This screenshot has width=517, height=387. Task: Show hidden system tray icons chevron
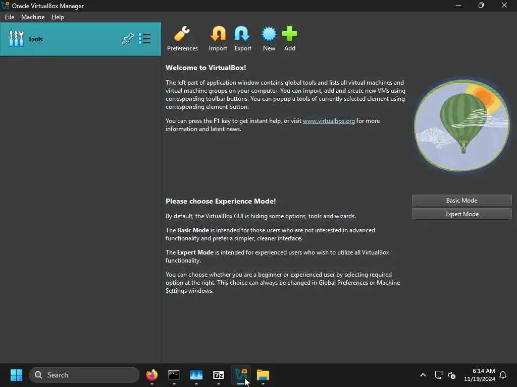pos(423,375)
